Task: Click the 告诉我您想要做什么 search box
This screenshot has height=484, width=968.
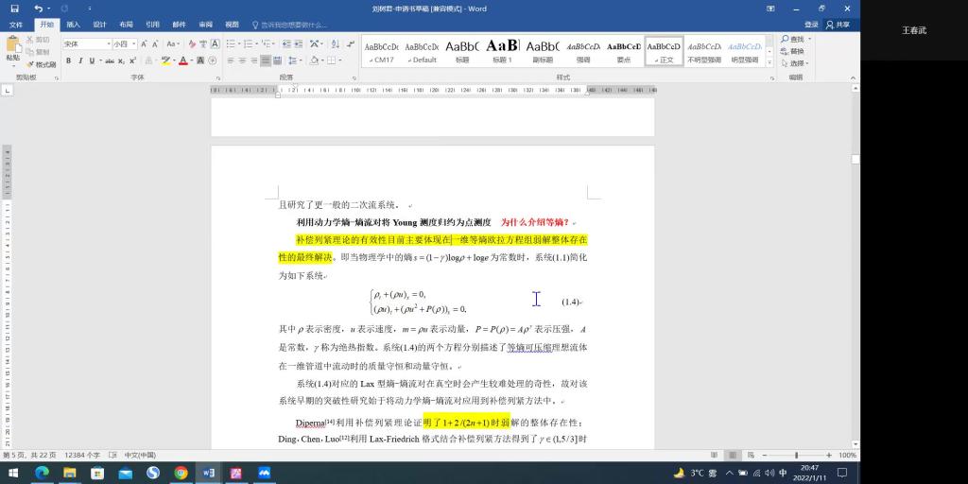Action: (x=293, y=25)
